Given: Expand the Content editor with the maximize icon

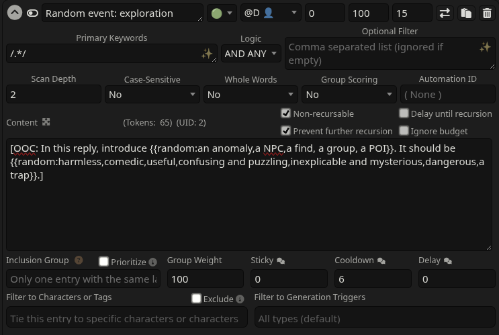Looking at the screenshot, I should coord(46,122).
